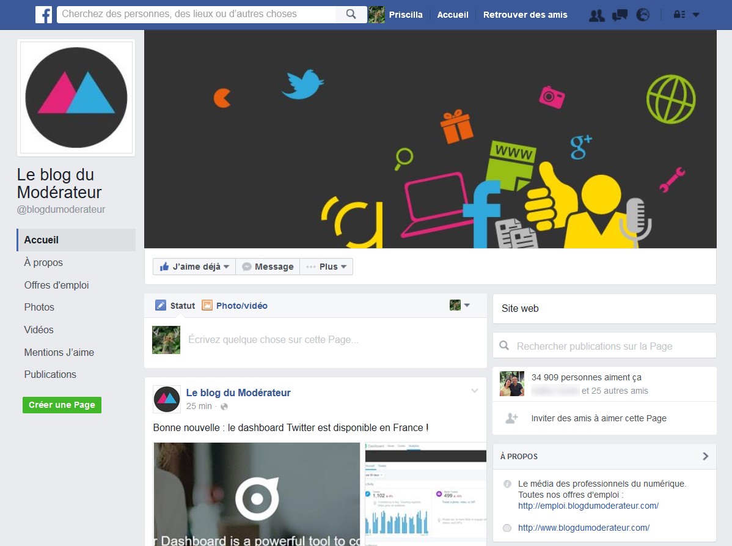
Task: Focus the Rechercher publications sur la Page field
Action: [x=605, y=346]
